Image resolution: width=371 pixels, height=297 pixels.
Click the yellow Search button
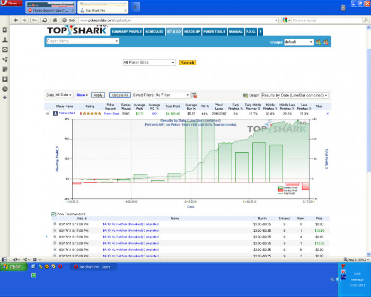click(188, 63)
